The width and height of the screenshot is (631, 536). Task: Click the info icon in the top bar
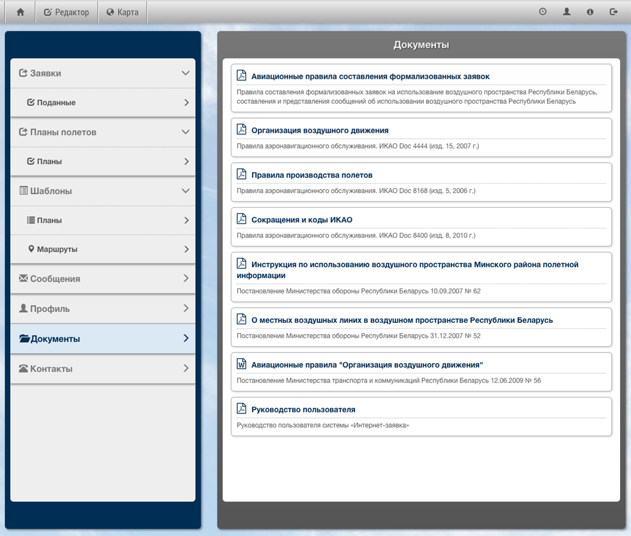[590, 12]
